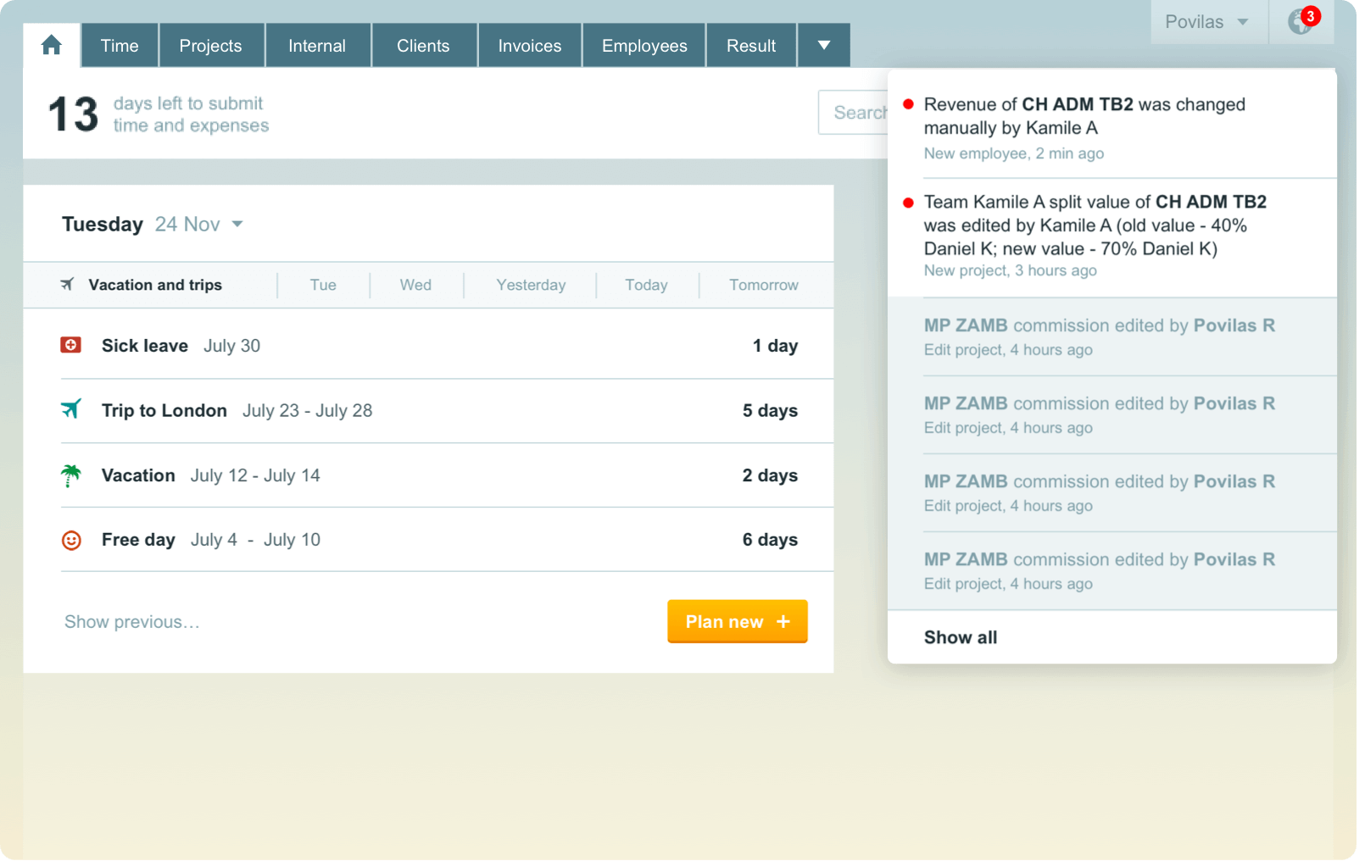This screenshot has height=861, width=1365.
Task: Click the smiley icon beside Free day
Action: (71, 540)
